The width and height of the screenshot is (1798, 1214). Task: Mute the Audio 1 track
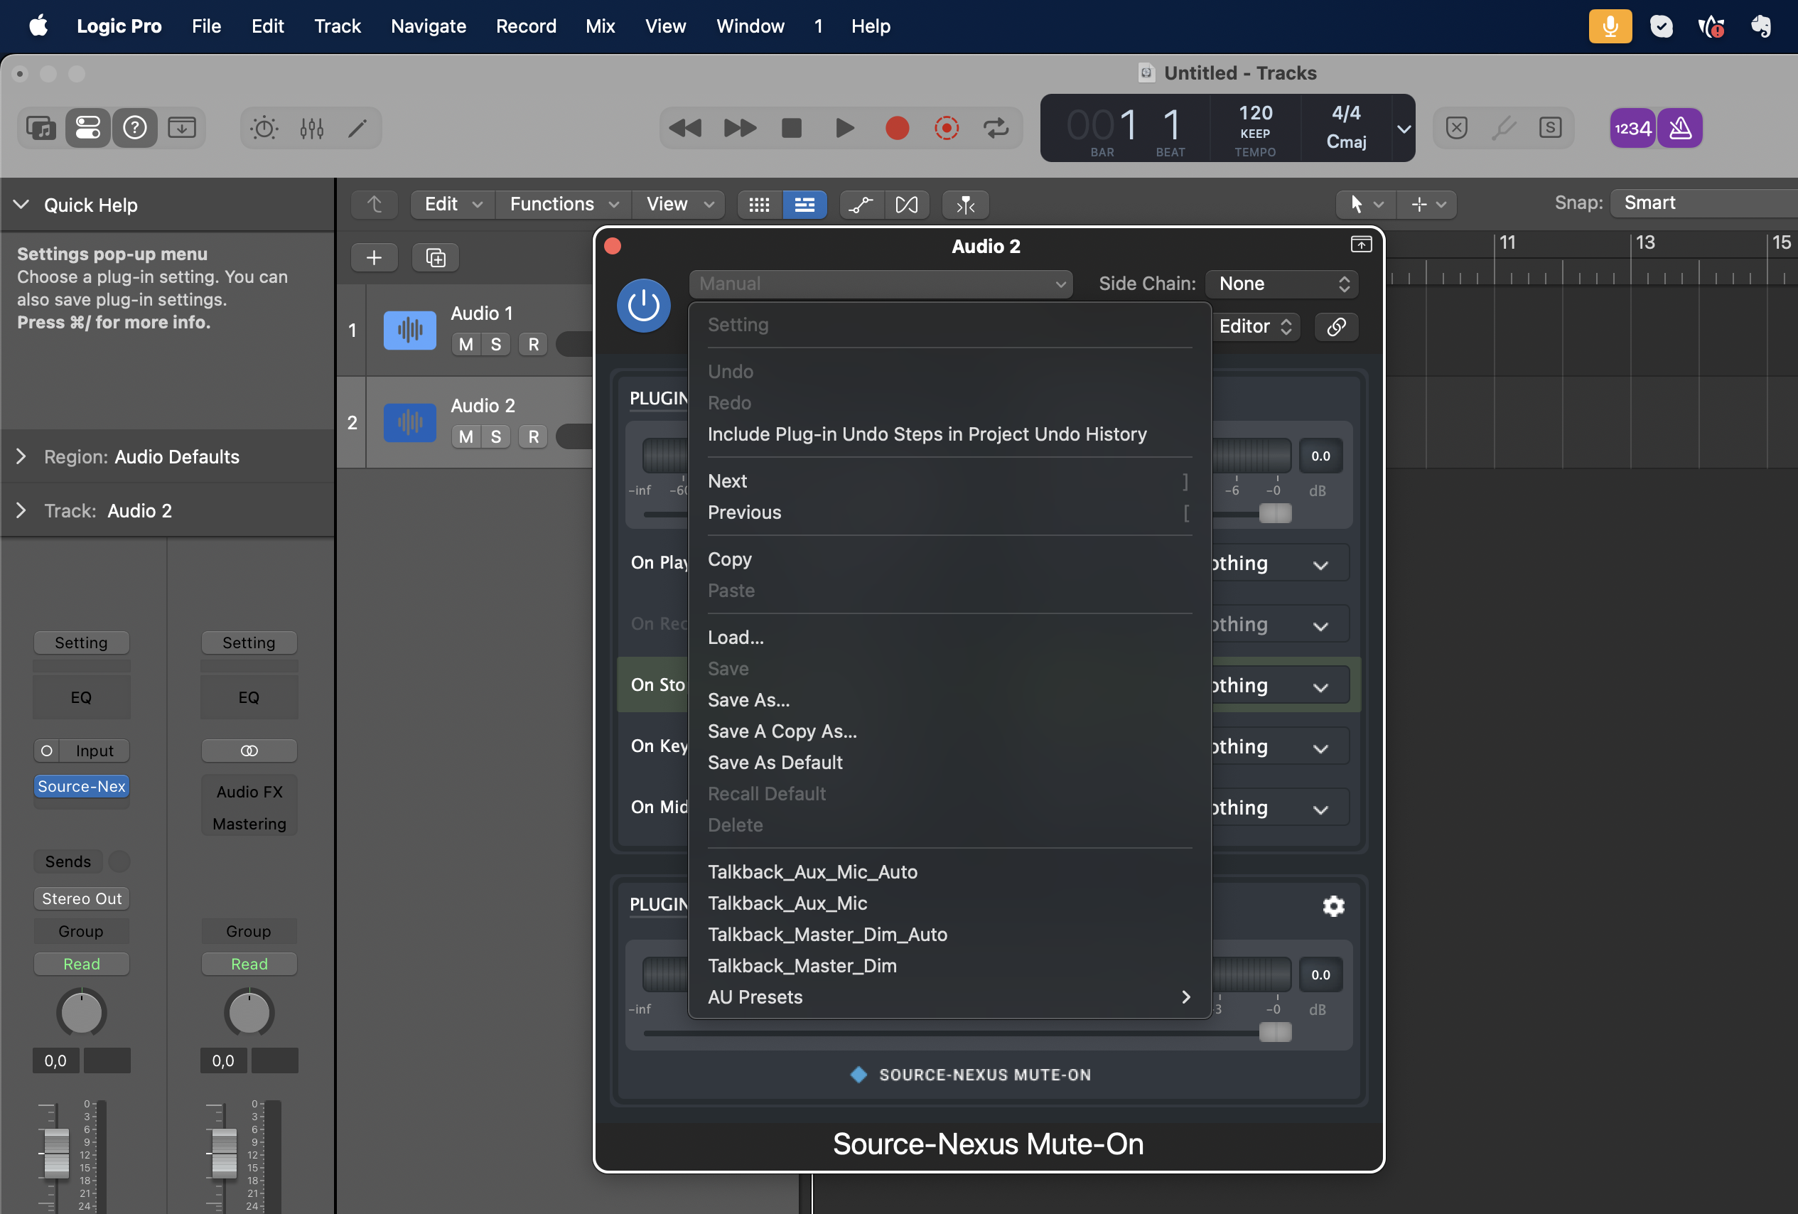465,344
